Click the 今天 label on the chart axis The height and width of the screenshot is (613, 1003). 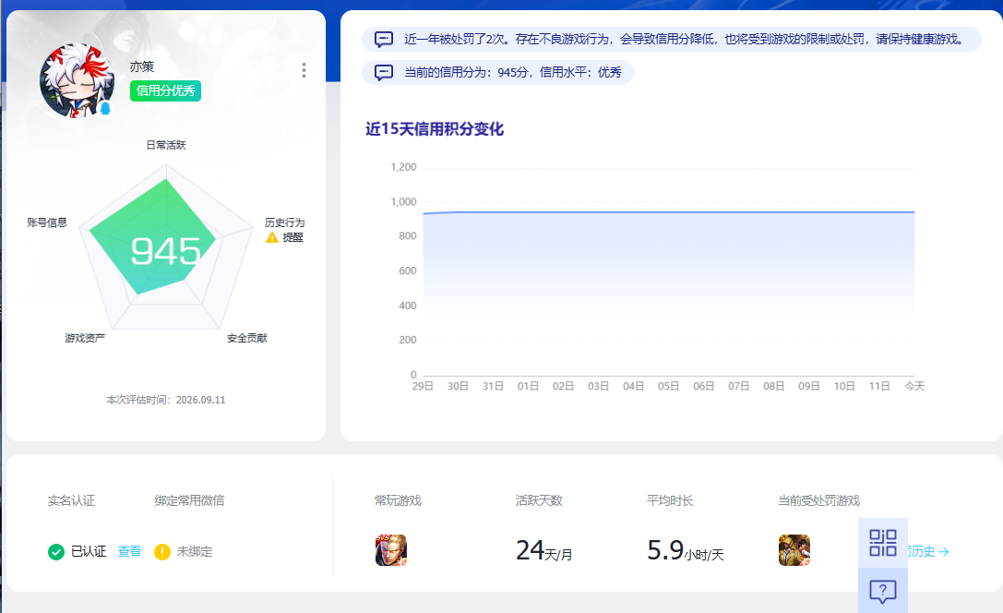[914, 386]
